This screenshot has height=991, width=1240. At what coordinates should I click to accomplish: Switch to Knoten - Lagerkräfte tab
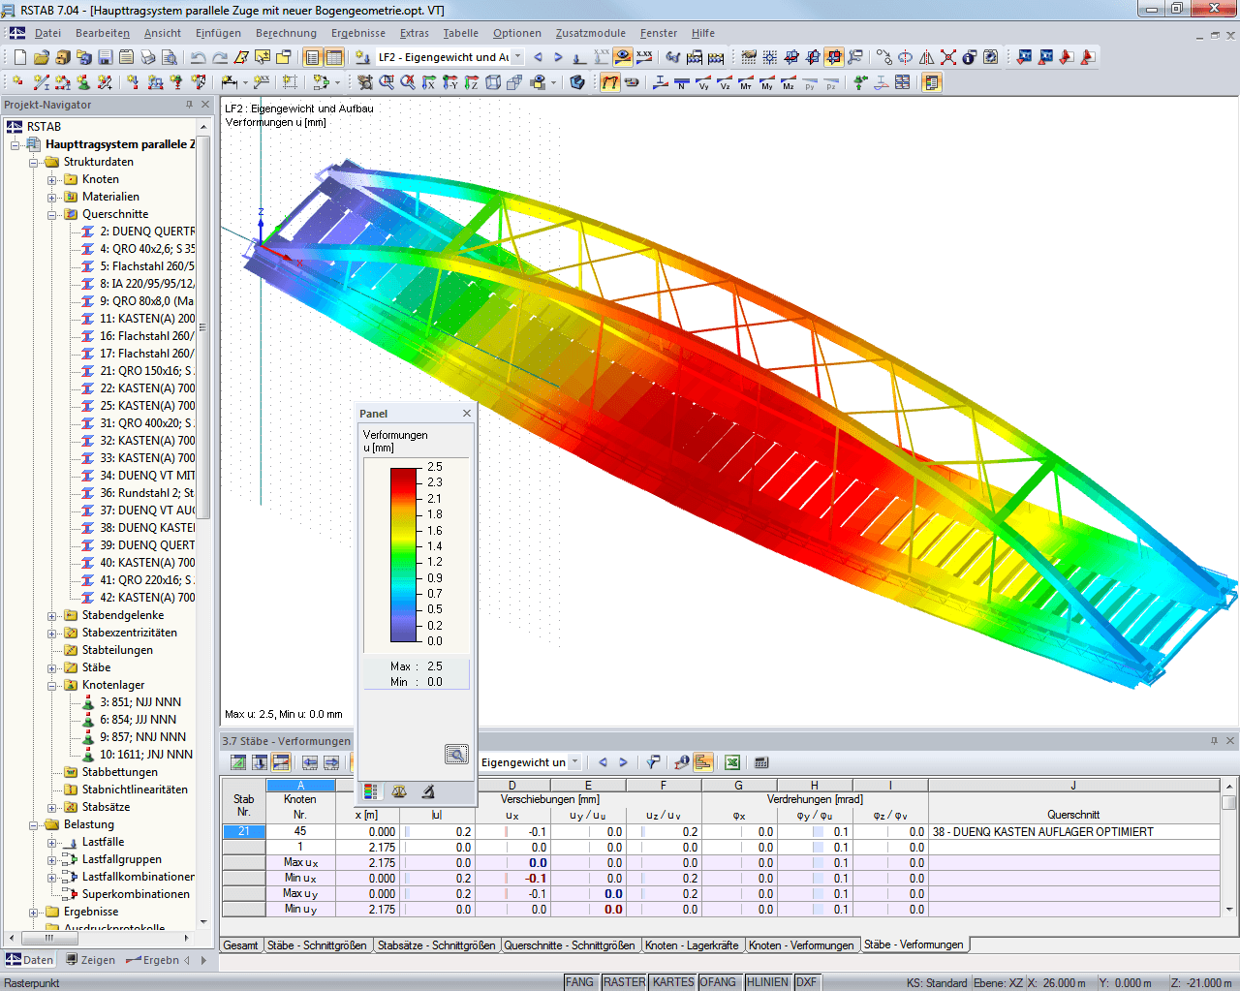point(692,945)
